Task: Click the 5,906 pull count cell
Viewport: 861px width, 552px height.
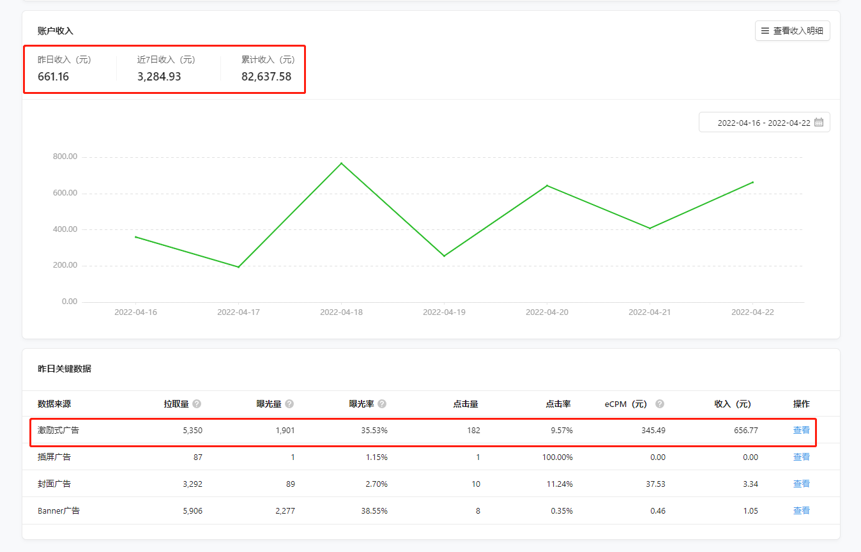Action: pyautogui.click(x=192, y=511)
